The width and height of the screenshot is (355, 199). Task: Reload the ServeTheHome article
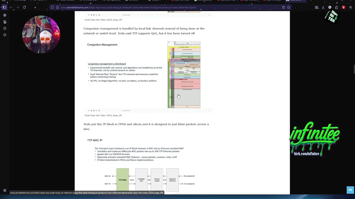[x=24, y=7]
